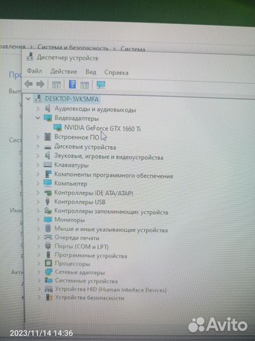Viewport: 255px width, 341px height.
Task: Select NVIDIA GeForce GTX 1660 Ti adapter
Action: click(x=103, y=128)
